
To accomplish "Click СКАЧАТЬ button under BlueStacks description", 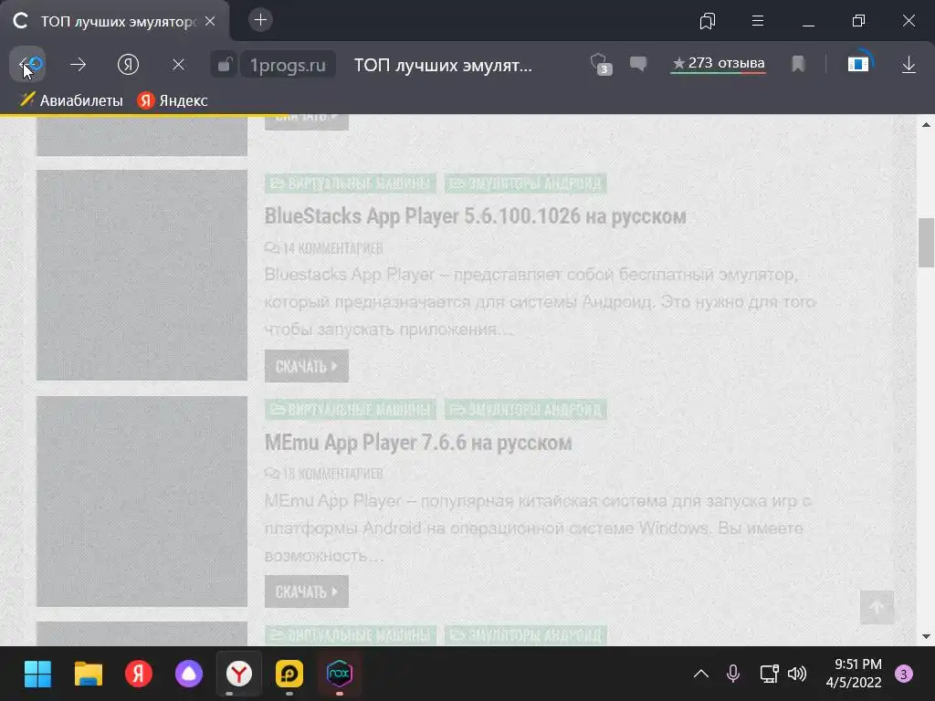I will (x=307, y=366).
